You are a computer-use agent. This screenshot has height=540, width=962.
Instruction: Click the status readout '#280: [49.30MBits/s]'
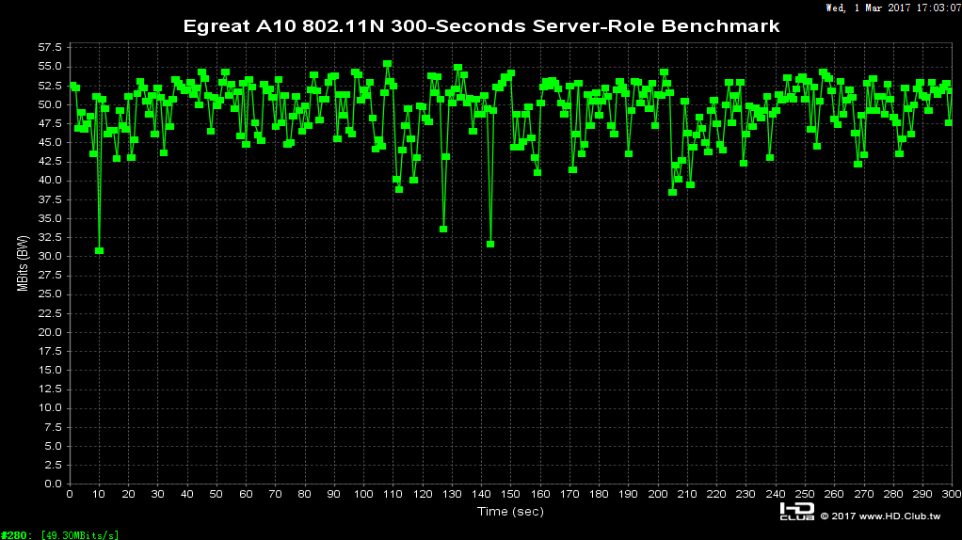pyautogui.click(x=59, y=535)
